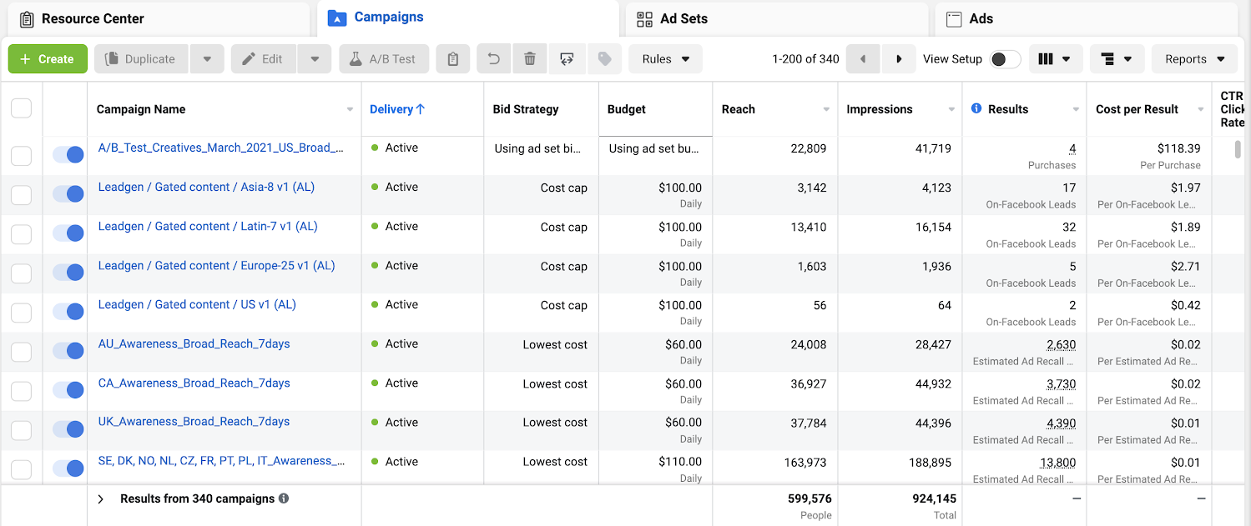This screenshot has width=1251, height=526.
Task: Click the Revert changes icon
Action: point(493,58)
